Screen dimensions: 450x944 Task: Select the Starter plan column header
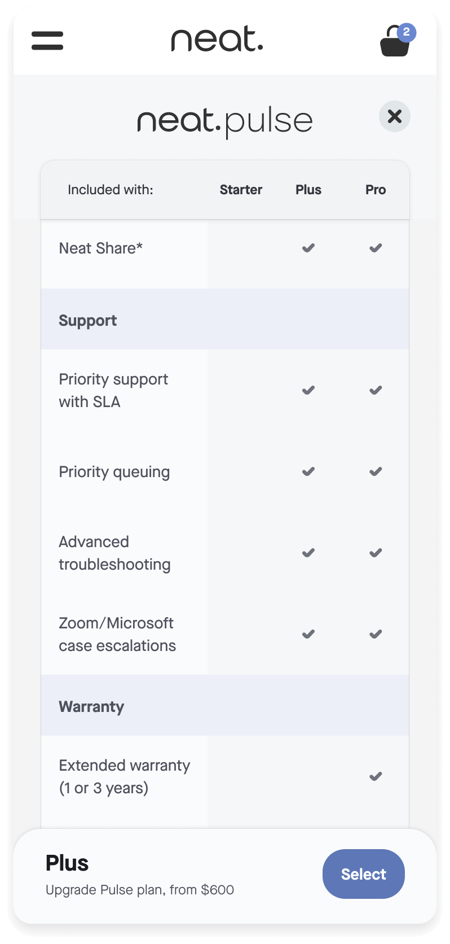point(241,190)
